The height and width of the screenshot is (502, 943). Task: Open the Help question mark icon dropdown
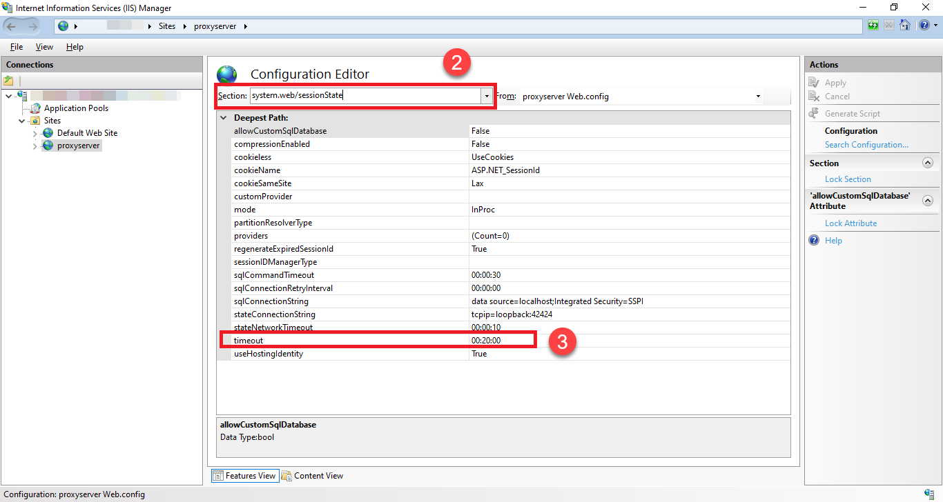click(x=926, y=26)
